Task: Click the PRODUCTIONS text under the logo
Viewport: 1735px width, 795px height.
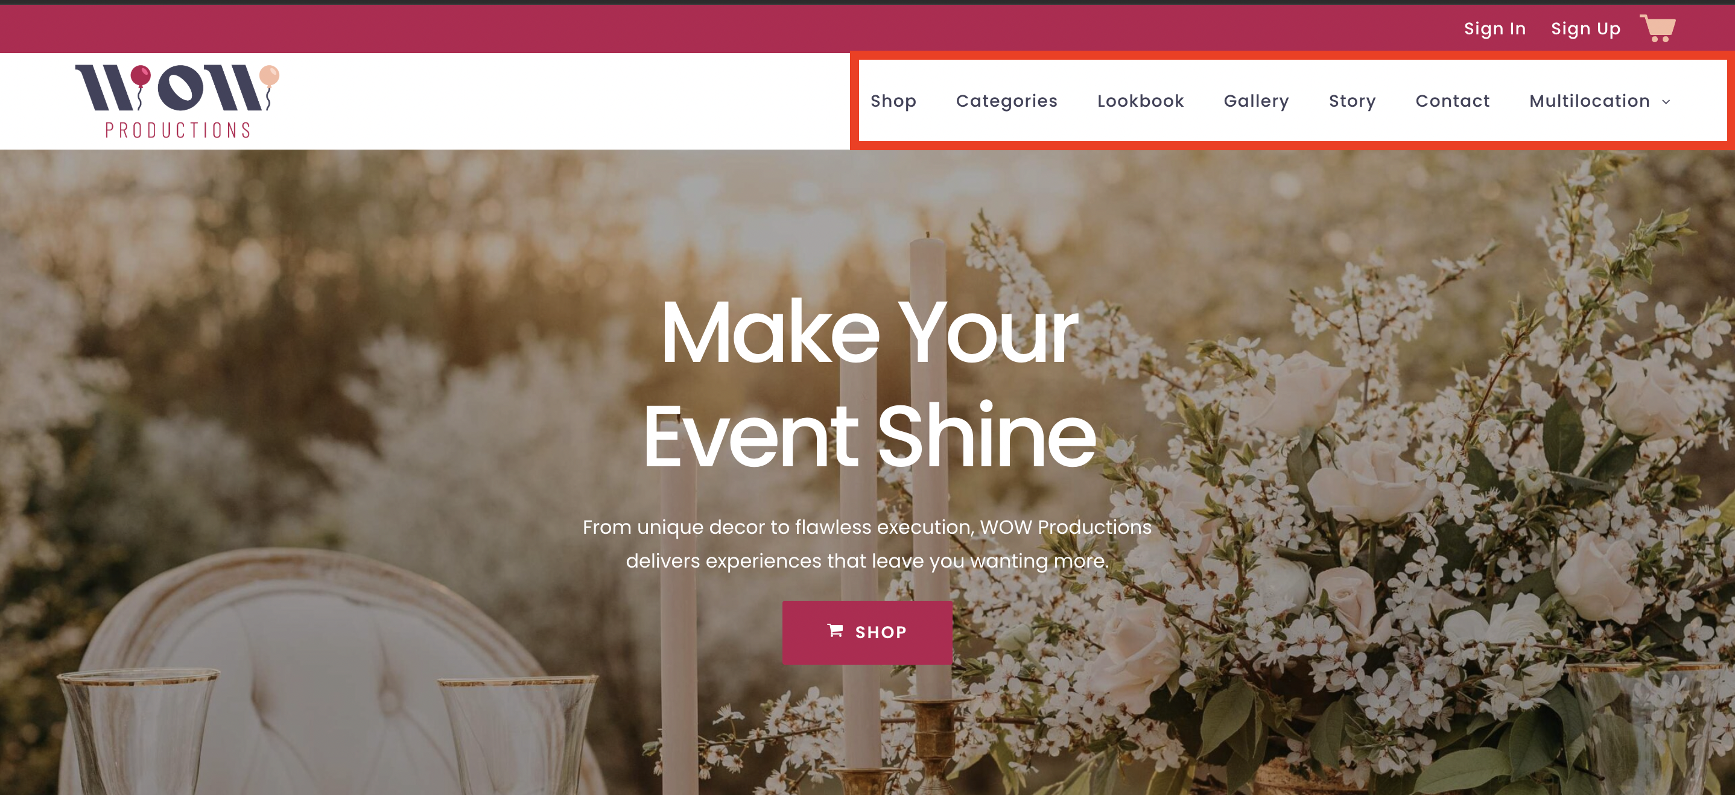Action: pos(178,130)
